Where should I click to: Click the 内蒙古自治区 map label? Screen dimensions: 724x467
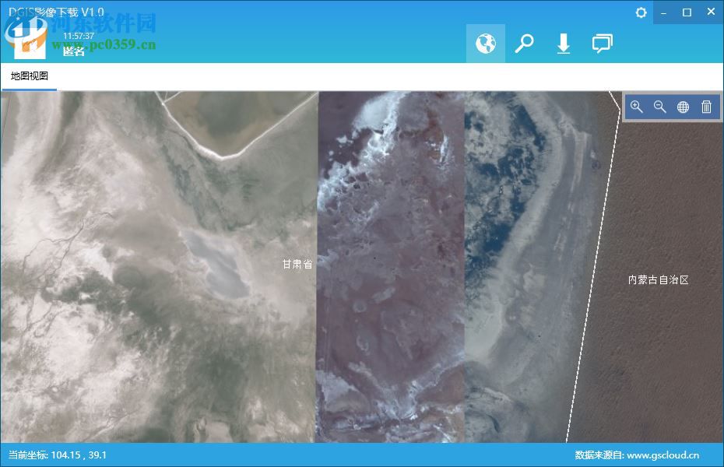pyautogui.click(x=659, y=279)
